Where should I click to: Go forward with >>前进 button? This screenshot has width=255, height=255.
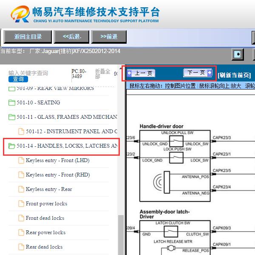click(x=109, y=37)
